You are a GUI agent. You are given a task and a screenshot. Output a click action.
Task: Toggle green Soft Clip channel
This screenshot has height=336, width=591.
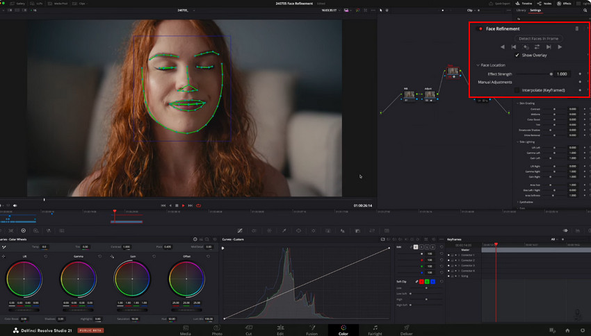click(427, 281)
